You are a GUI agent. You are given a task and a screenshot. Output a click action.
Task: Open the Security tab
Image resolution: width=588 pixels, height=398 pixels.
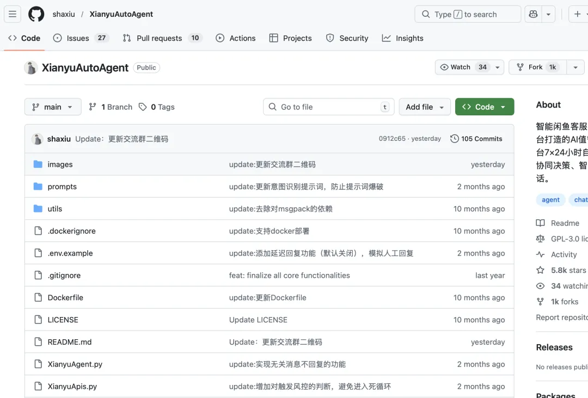pos(347,38)
